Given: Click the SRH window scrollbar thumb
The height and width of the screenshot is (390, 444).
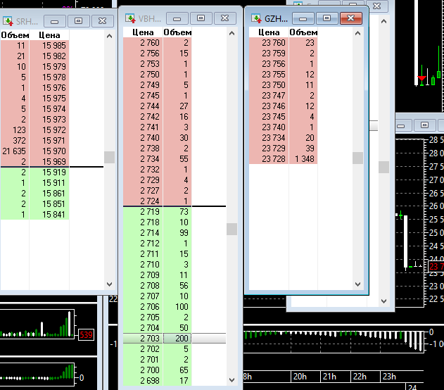Looking at the screenshot, I should [109, 157].
